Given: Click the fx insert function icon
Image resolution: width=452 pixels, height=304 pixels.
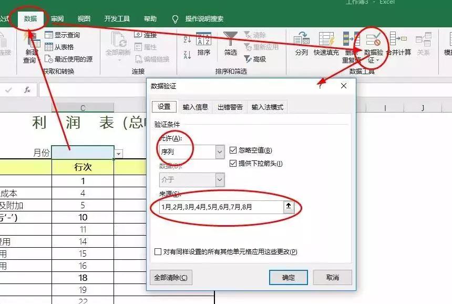Looking at the screenshot, I should pos(27,90).
